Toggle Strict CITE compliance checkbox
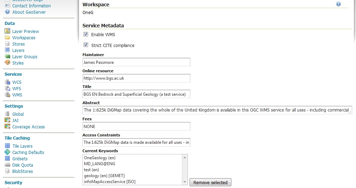The width and height of the screenshot is (356, 188). tap(86, 45)
